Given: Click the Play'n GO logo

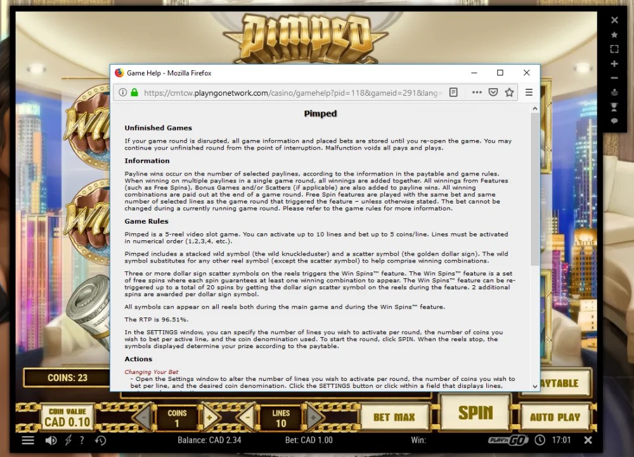Looking at the screenshot, I should [x=508, y=440].
